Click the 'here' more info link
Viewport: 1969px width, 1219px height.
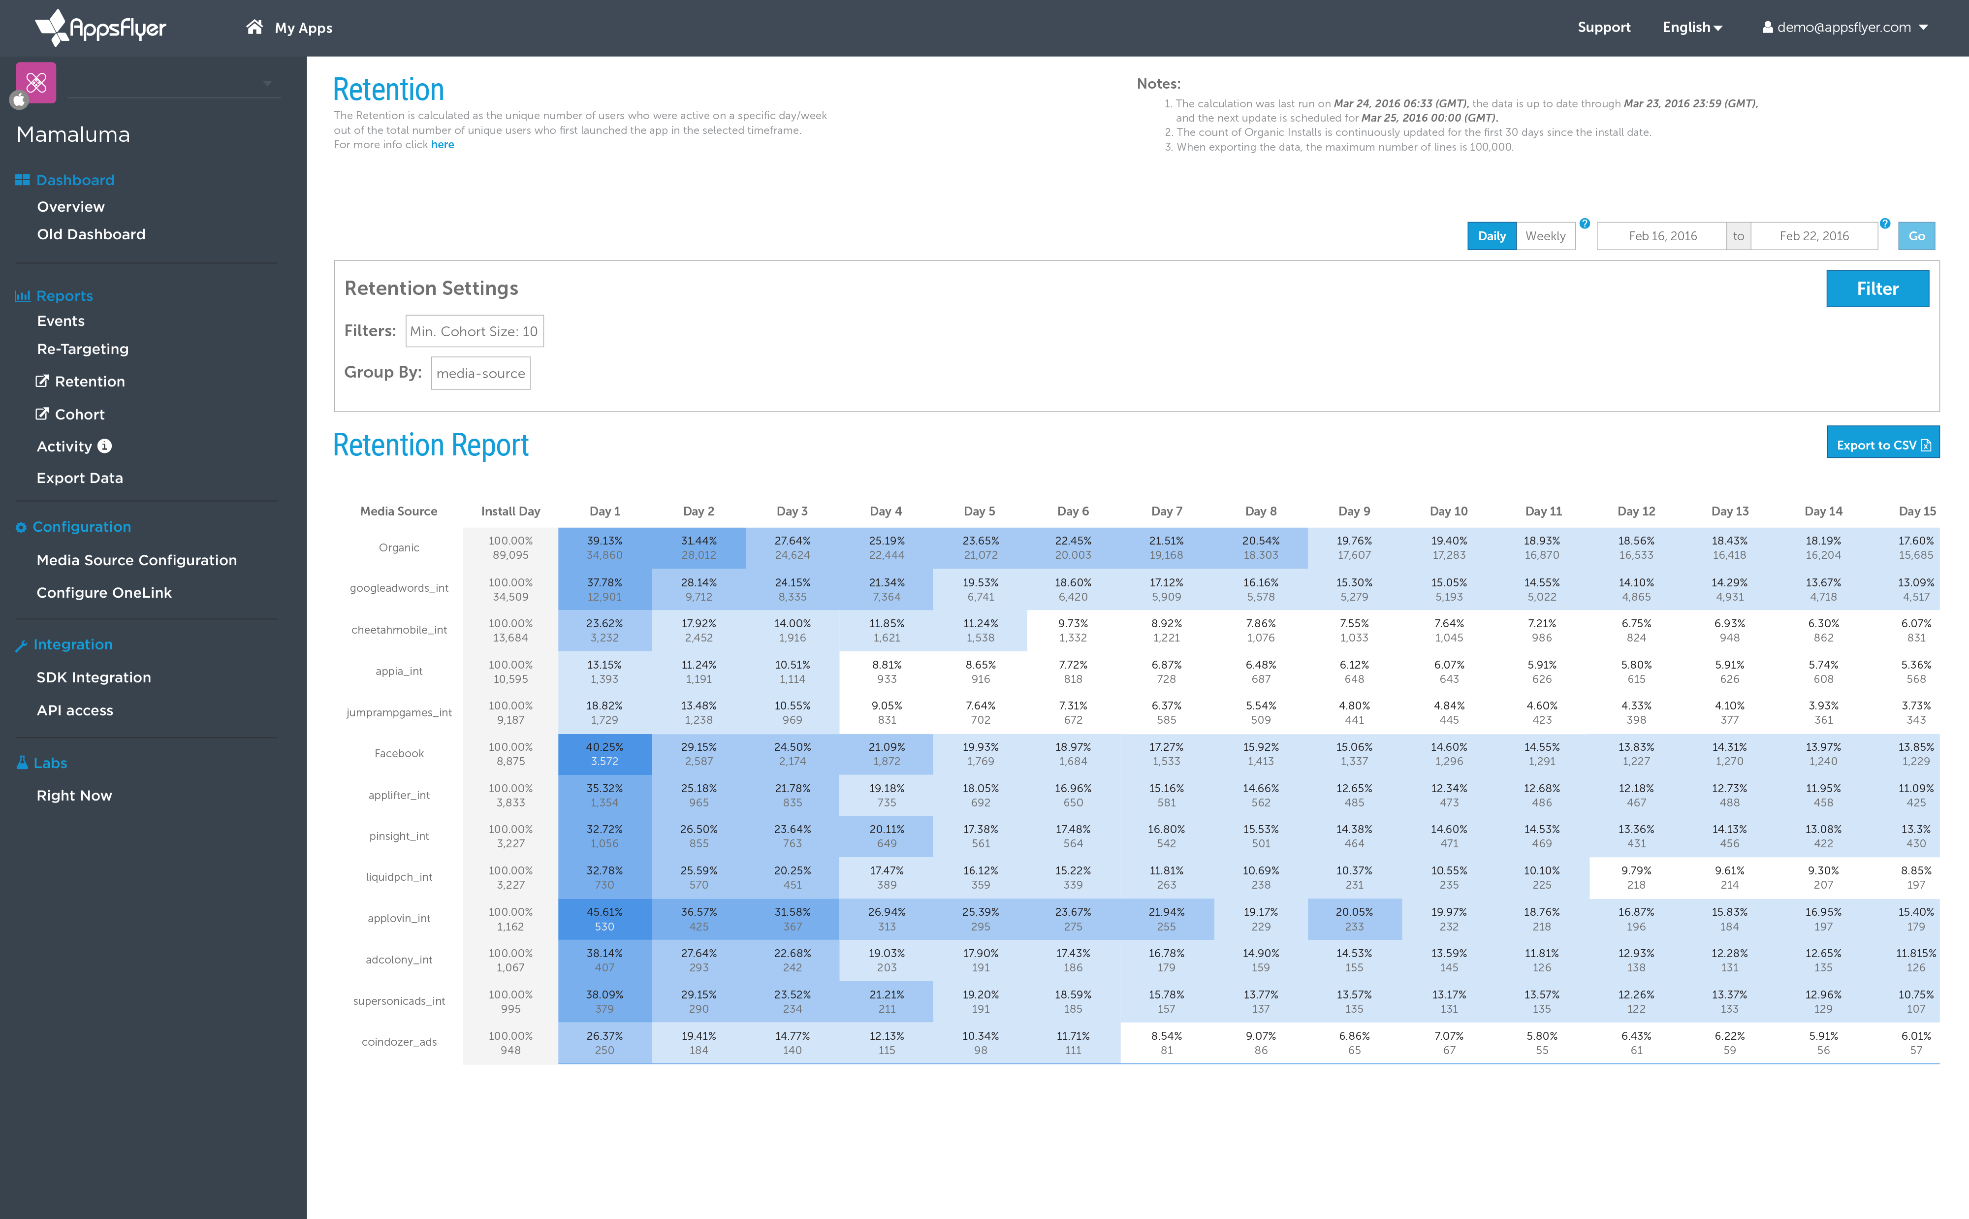click(442, 145)
